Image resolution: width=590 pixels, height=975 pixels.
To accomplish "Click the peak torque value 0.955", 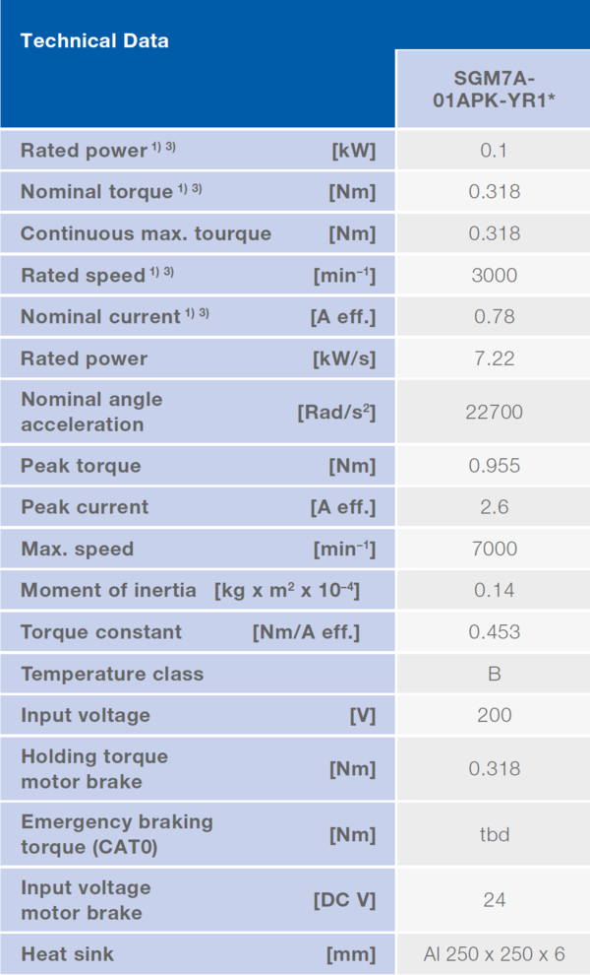I will (x=494, y=465).
